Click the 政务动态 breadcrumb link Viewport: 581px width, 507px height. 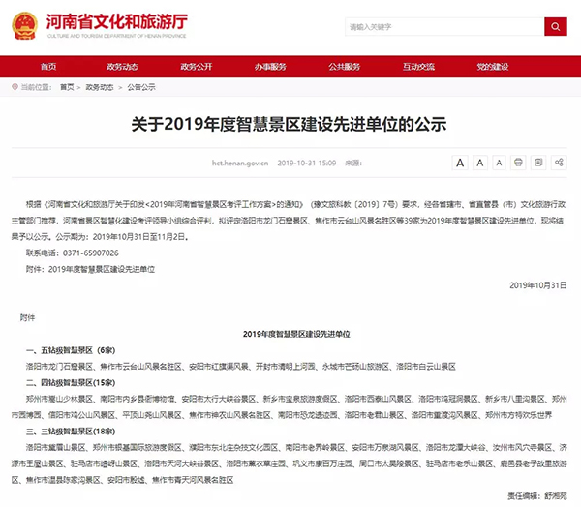[100, 87]
